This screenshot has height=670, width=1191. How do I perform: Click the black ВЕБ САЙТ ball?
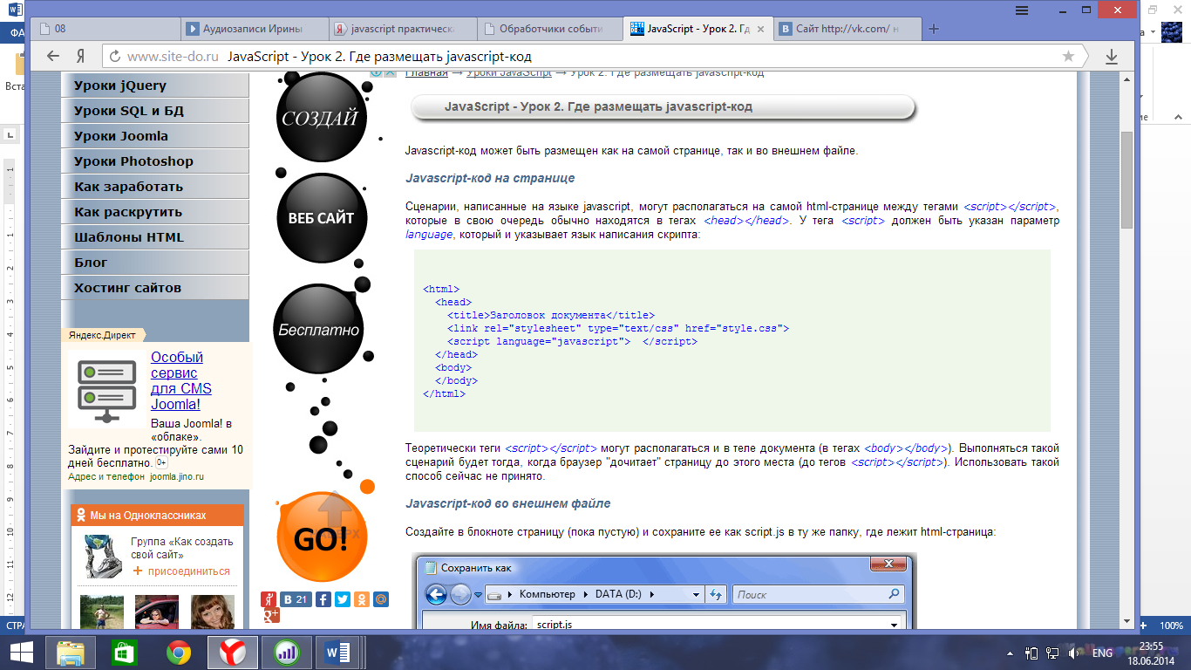tap(321, 218)
